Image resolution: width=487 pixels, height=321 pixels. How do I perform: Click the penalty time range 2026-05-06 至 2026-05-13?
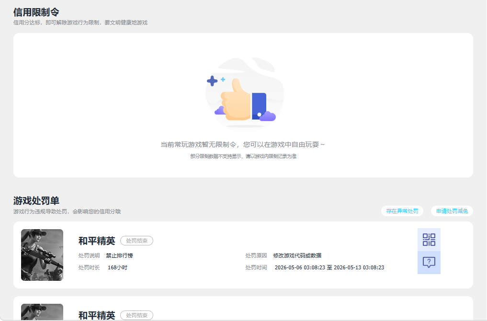[x=329, y=267]
